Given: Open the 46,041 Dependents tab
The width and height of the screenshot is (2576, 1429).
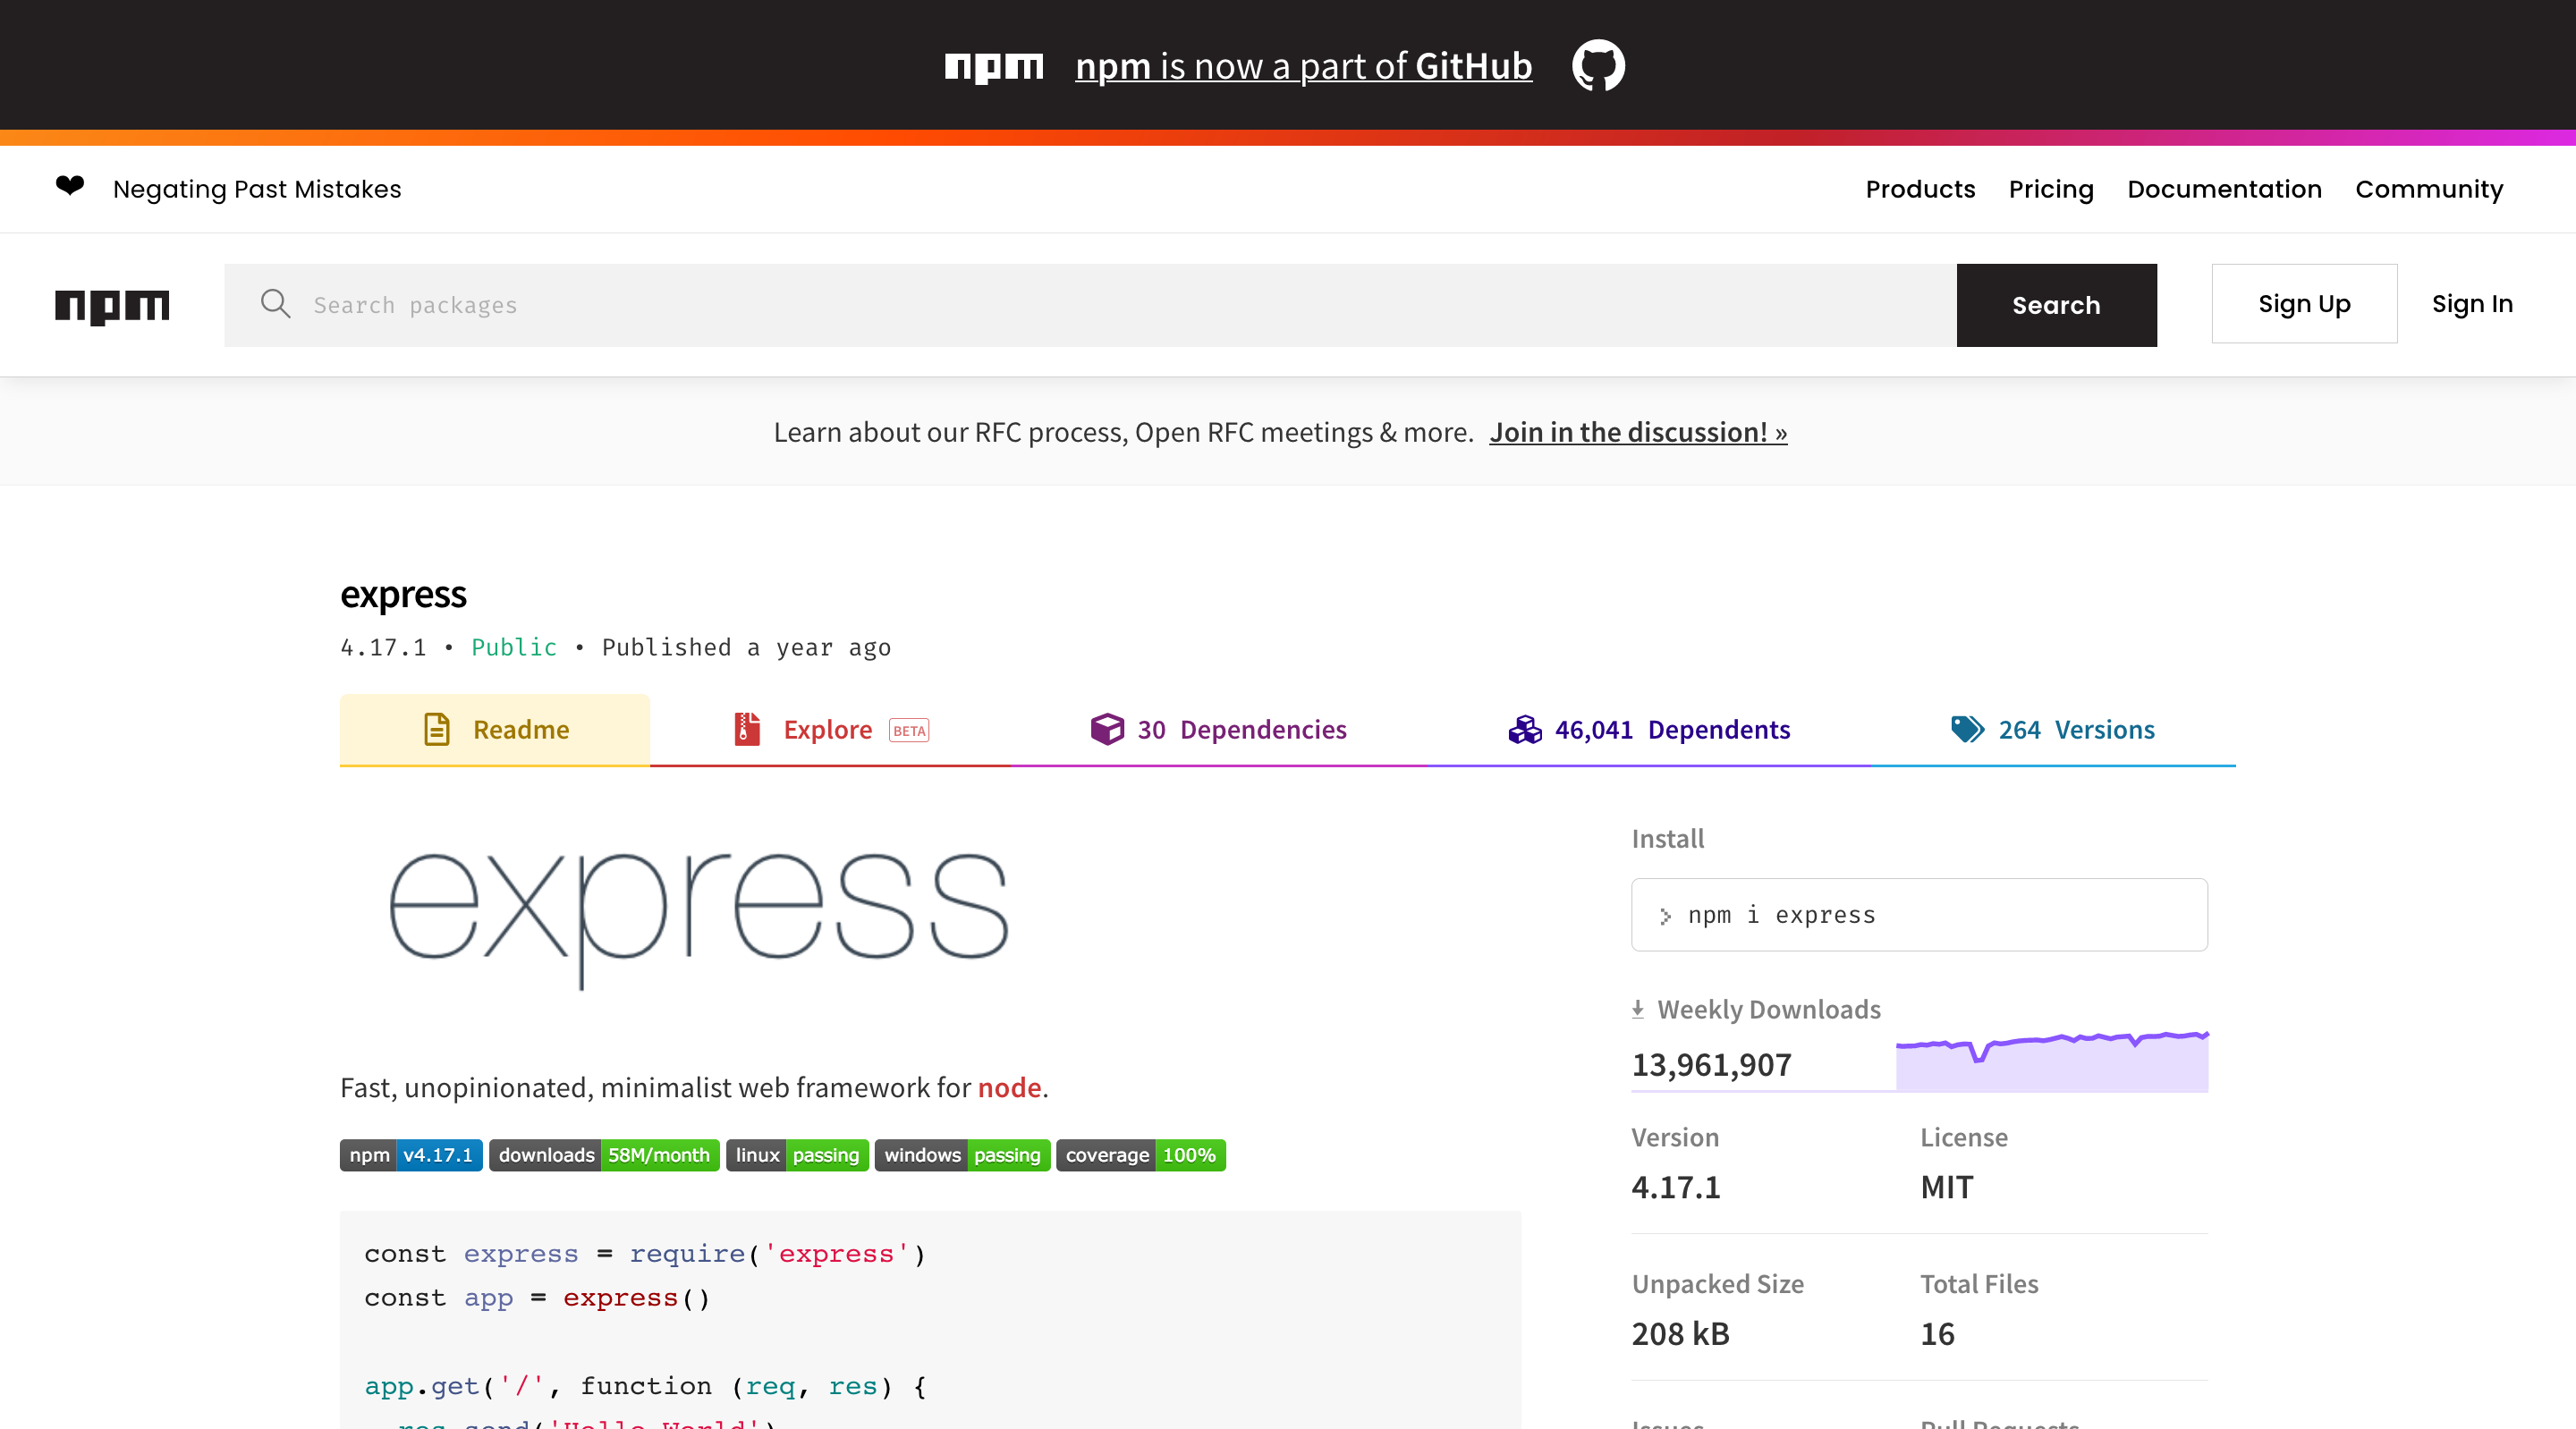Looking at the screenshot, I should (1649, 730).
